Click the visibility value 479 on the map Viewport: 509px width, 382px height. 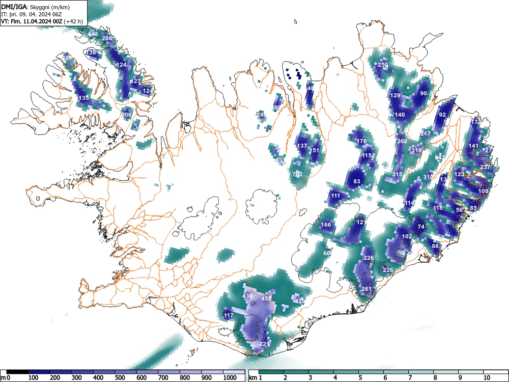(x=300, y=301)
